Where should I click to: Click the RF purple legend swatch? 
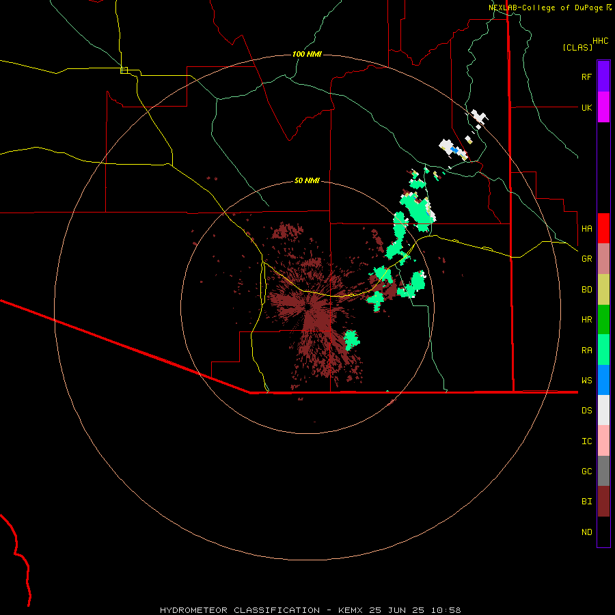click(x=603, y=77)
